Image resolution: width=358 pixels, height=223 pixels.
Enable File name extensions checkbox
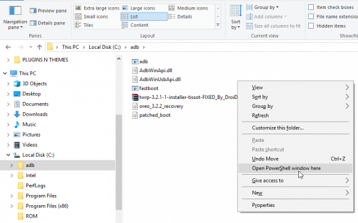311,17
